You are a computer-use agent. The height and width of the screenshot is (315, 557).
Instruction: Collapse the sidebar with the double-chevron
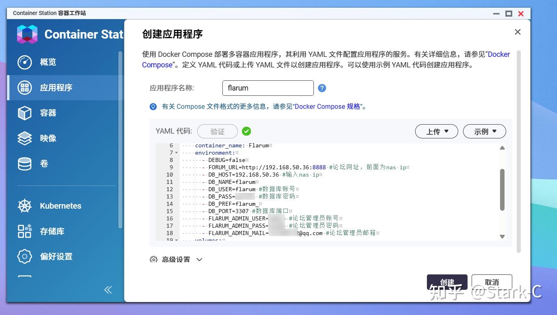coord(108,289)
